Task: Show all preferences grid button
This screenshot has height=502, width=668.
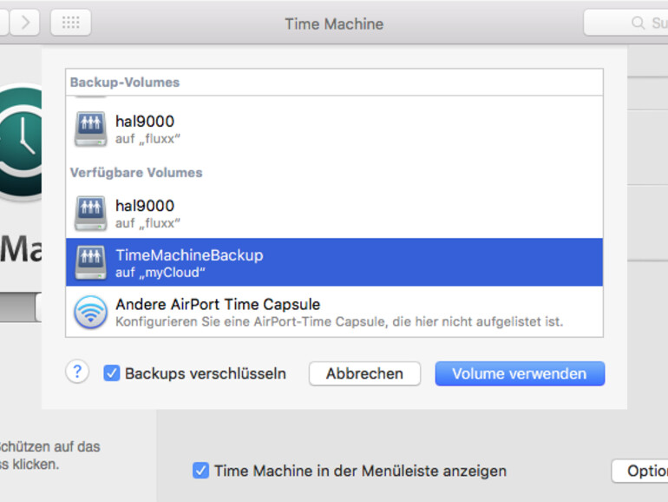Action: click(71, 23)
